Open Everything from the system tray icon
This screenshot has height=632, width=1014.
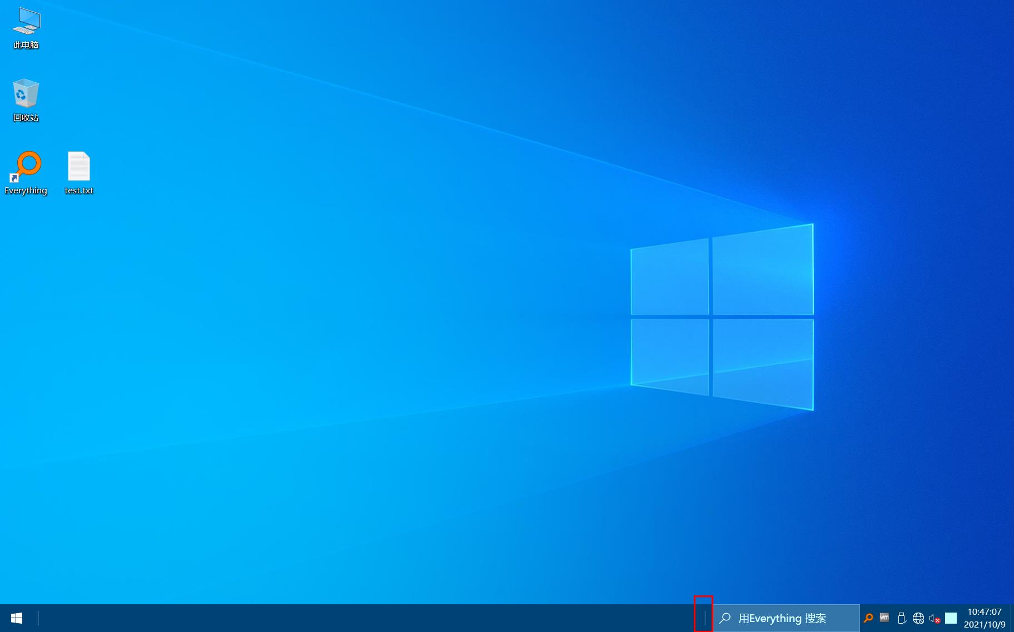(x=868, y=618)
